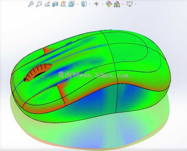This screenshot has width=187, height=151.
Task: Toggle the Section View tool
Action: tap(55, 4)
